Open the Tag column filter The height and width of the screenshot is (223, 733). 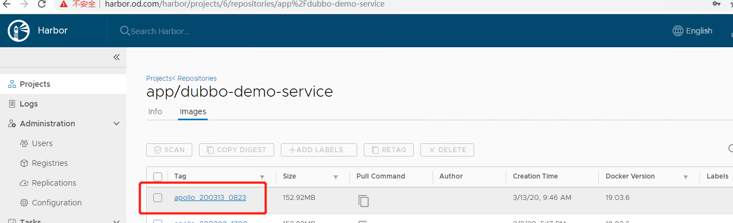[262, 177]
